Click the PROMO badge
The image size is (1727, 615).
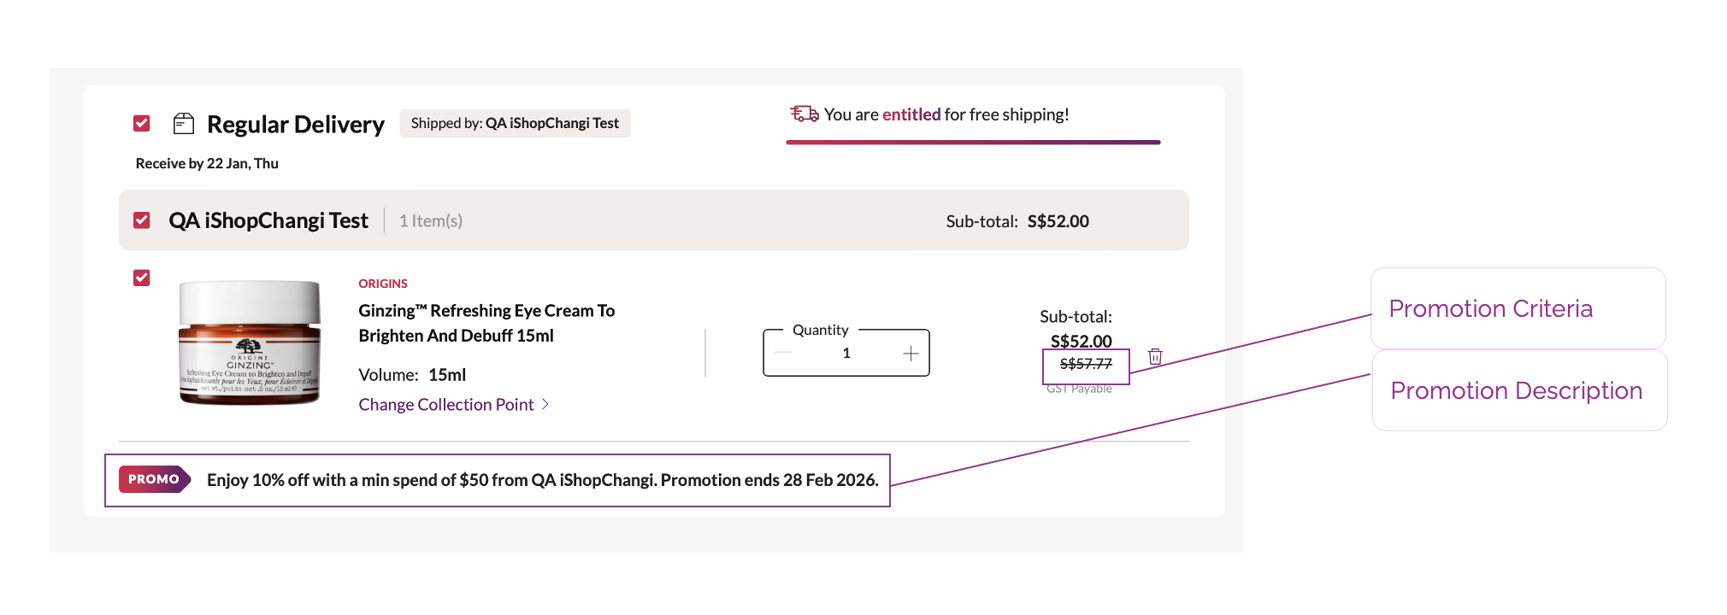[x=155, y=479]
